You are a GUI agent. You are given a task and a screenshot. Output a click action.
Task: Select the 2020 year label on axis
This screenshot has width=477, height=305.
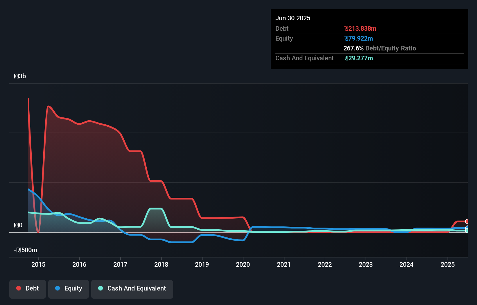[x=243, y=264]
